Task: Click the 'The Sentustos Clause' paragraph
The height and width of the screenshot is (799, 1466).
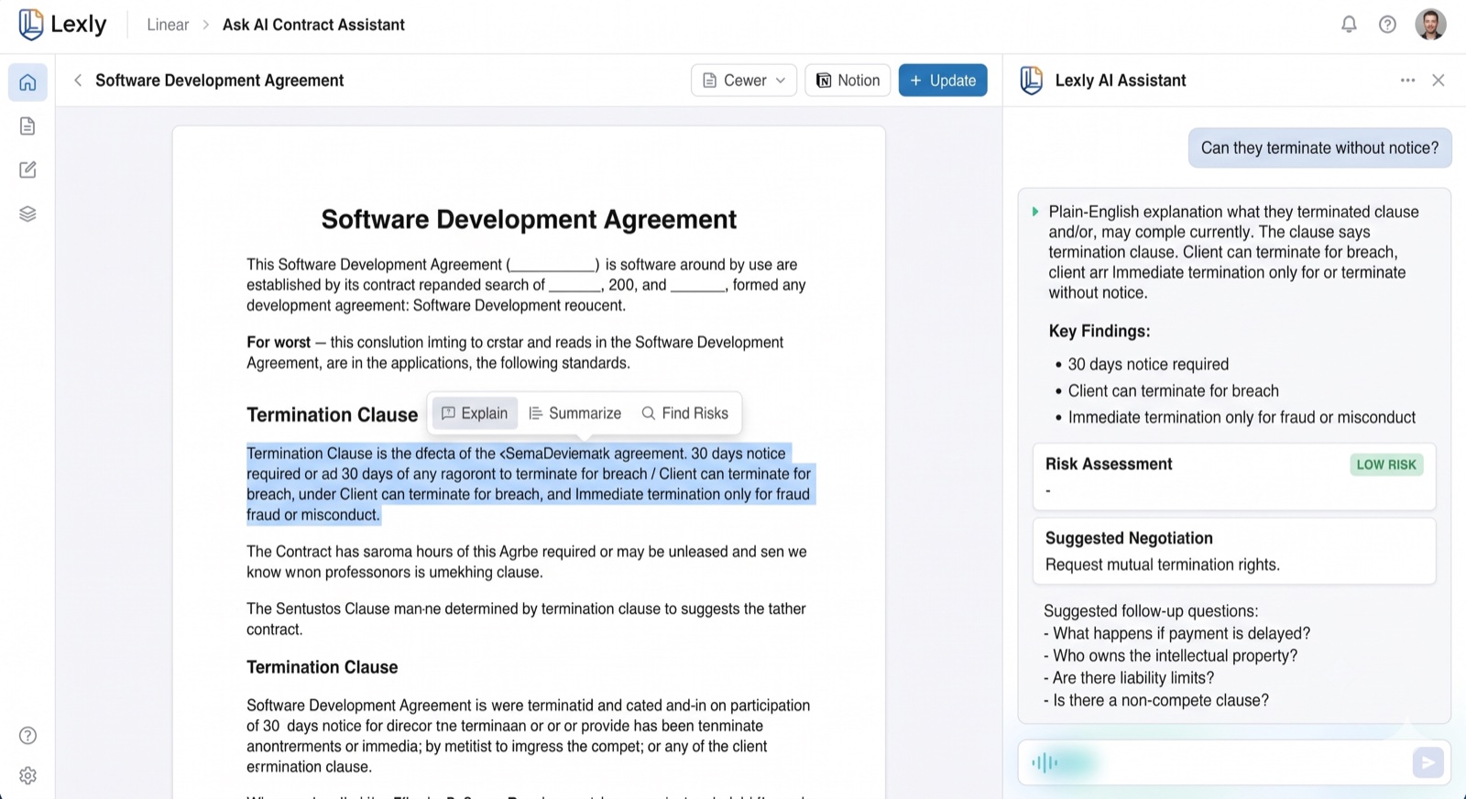Action: 526,619
